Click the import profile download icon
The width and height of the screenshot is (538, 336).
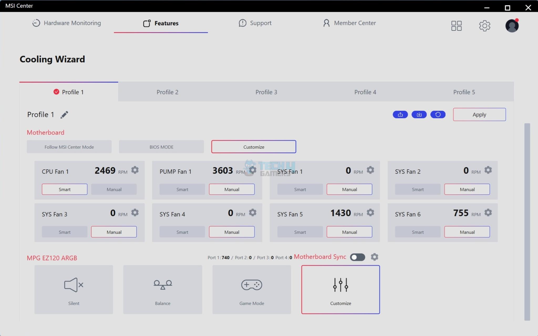[419, 115]
